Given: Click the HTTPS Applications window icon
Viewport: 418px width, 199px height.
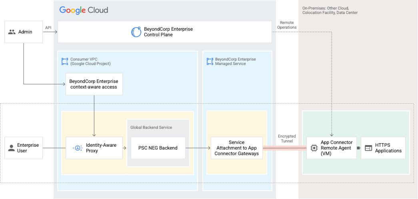Looking at the screenshot, I should 368,148.
